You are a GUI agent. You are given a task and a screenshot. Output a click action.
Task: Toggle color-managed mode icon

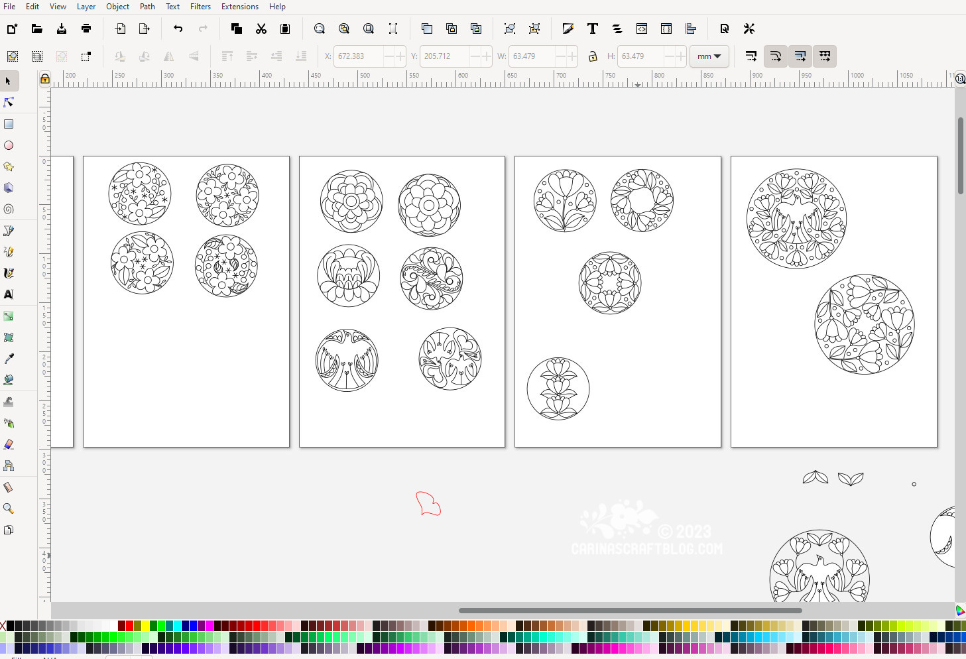(960, 610)
